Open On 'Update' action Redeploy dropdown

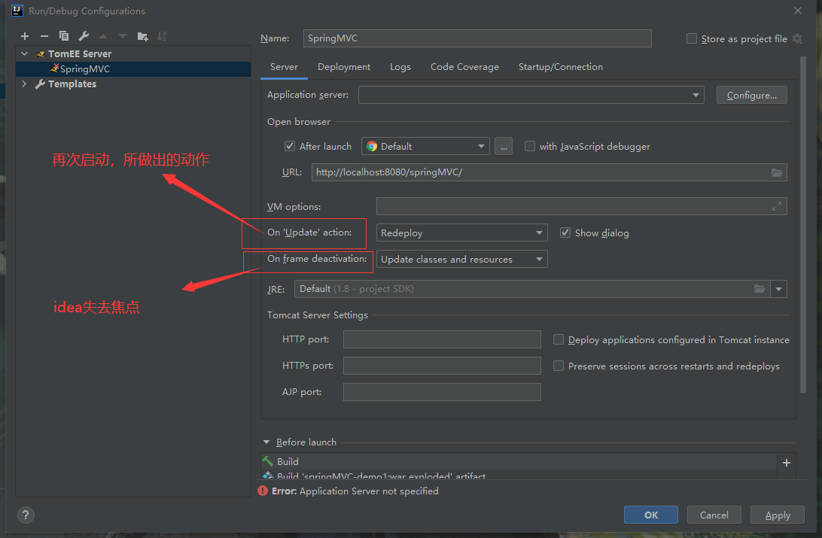click(x=462, y=233)
